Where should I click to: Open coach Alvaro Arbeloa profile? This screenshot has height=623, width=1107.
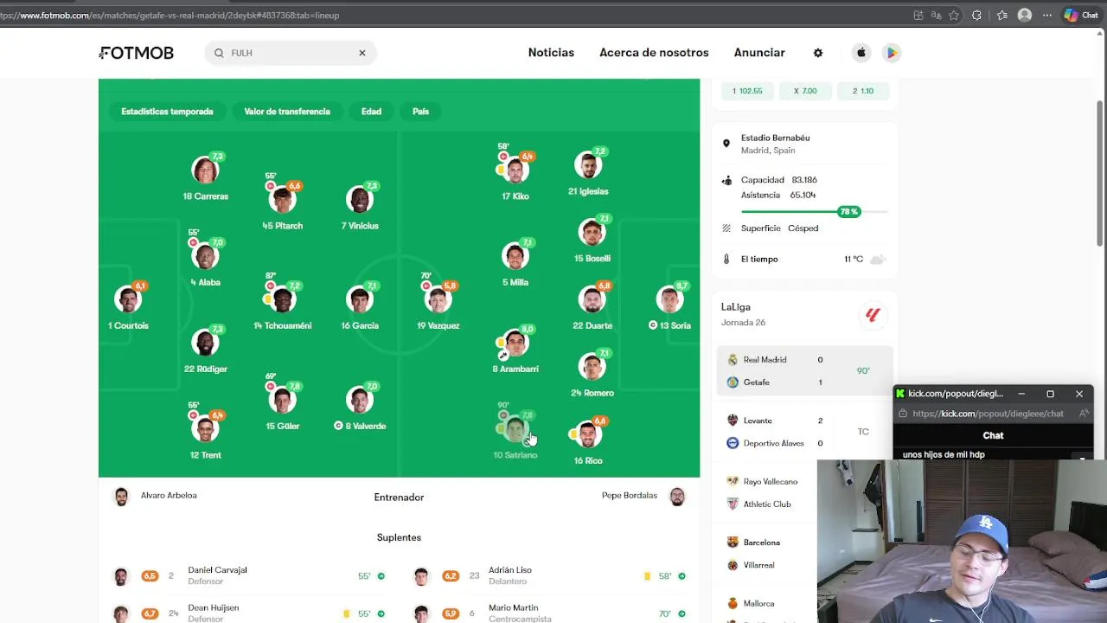(x=156, y=496)
